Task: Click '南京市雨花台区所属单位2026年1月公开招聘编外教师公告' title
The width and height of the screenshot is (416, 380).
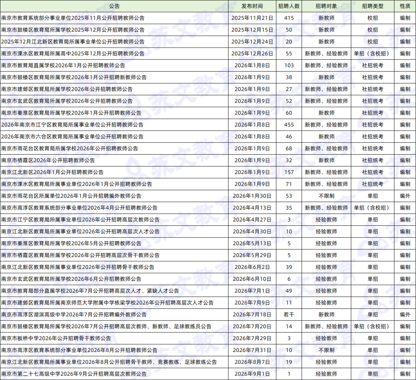Action: point(71,196)
